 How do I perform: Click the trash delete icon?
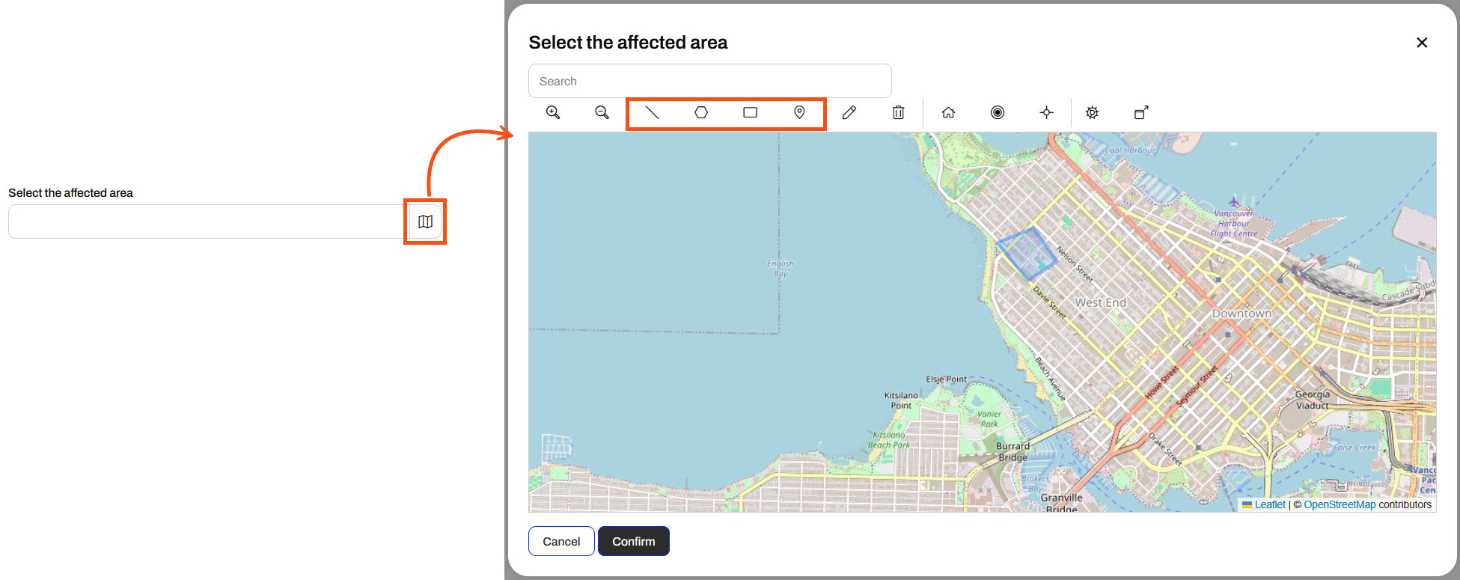coord(898,112)
